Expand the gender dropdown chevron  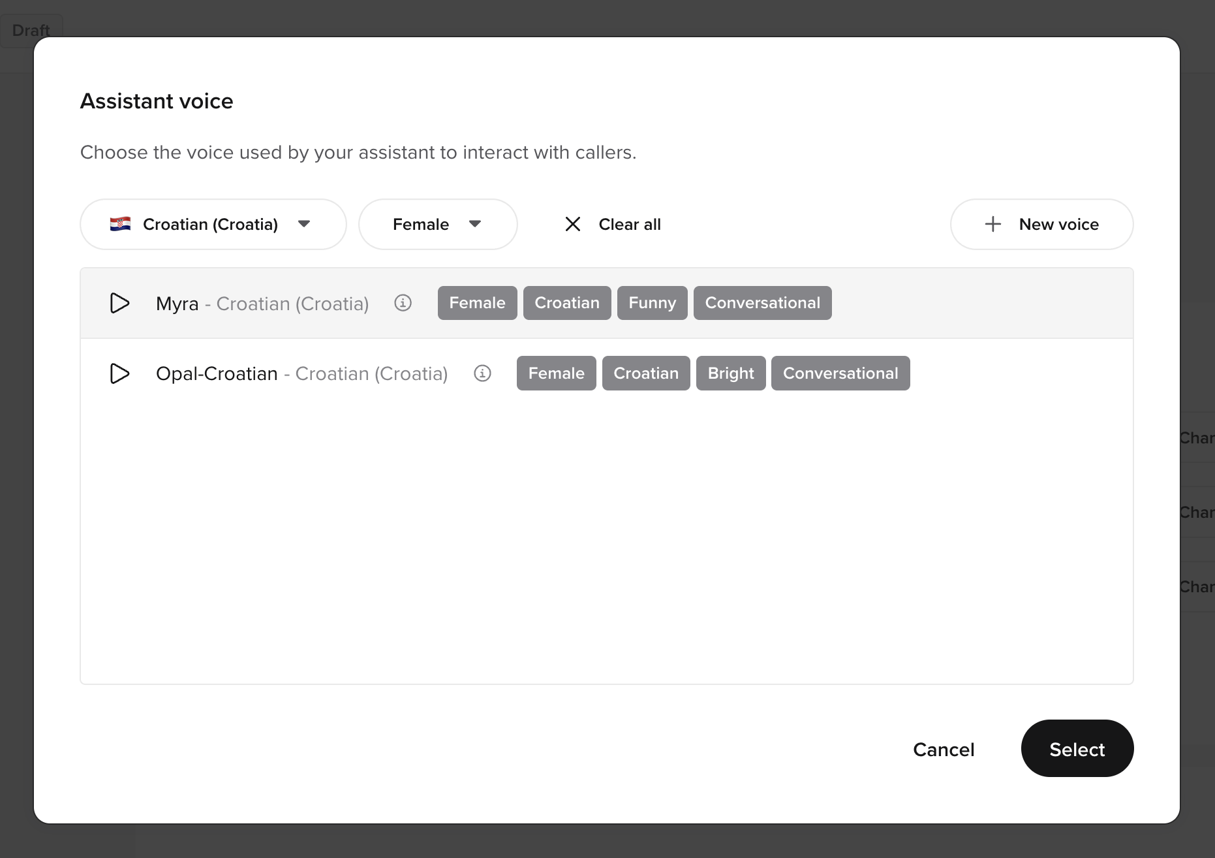tap(476, 224)
